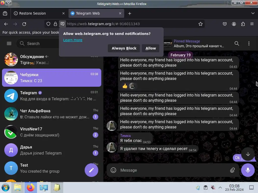This screenshot has width=258, height=193.
Task: Show hidden tray icons chevron
Action: (220, 187)
